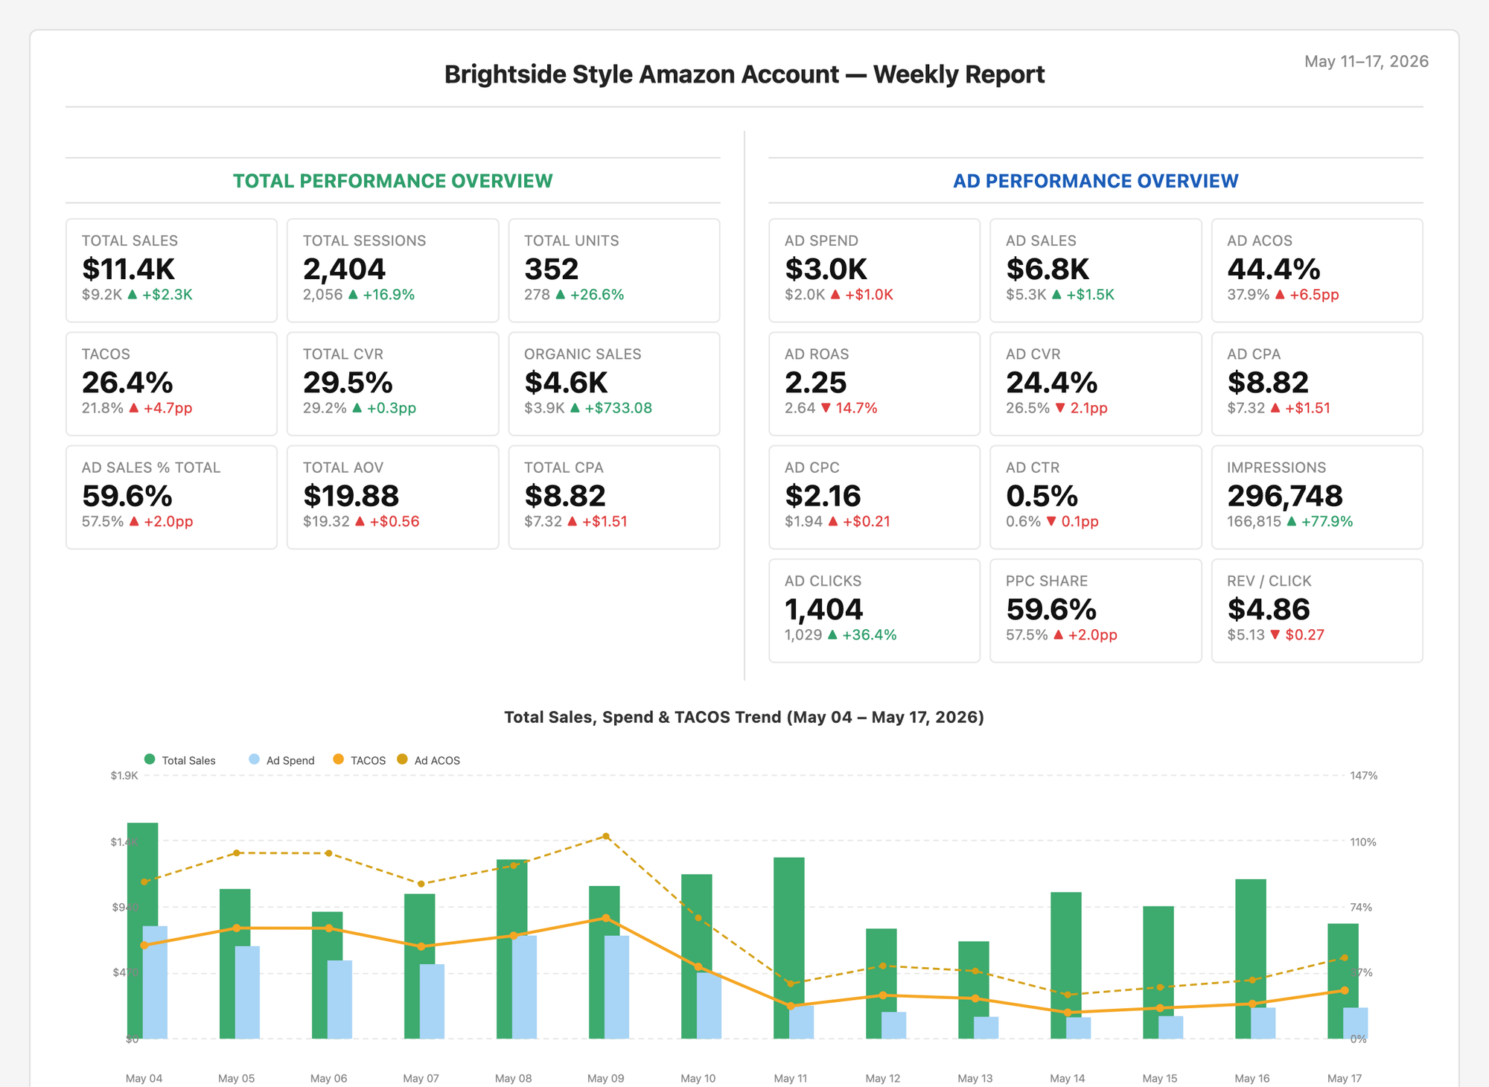Image resolution: width=1489 pixels, height=1087 pixels.
Task: Select the Ad Spend $3.0K card
Action: [874, 270]
